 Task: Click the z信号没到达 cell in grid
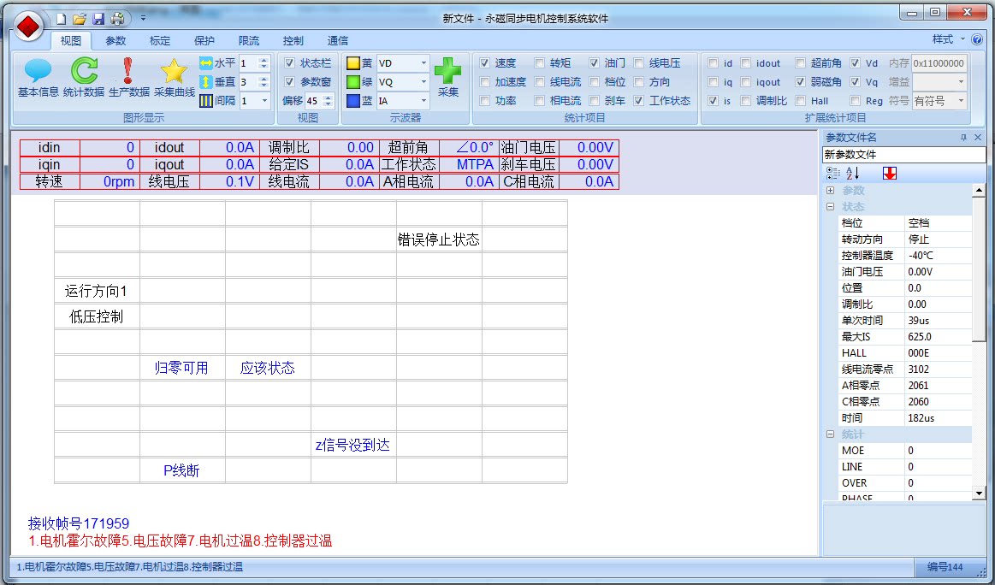[352, 445]
